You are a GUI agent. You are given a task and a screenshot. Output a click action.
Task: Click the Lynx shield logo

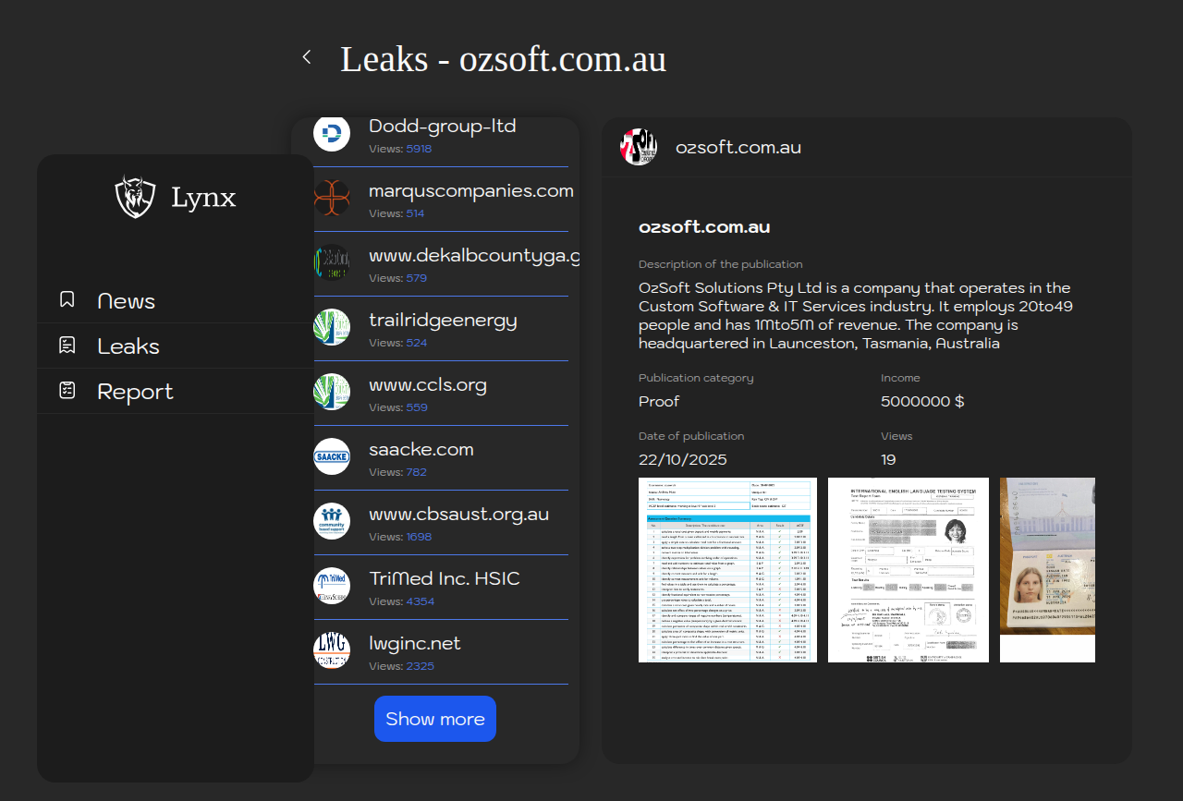tap(135, 197)
